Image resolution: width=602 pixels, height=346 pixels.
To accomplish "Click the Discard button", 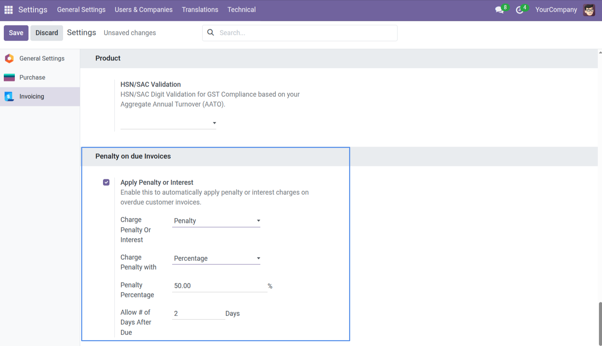I will click(47, 33).
